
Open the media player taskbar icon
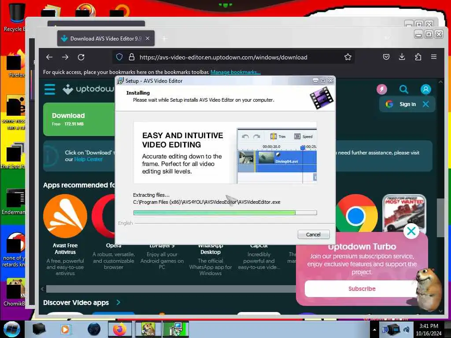66,329
